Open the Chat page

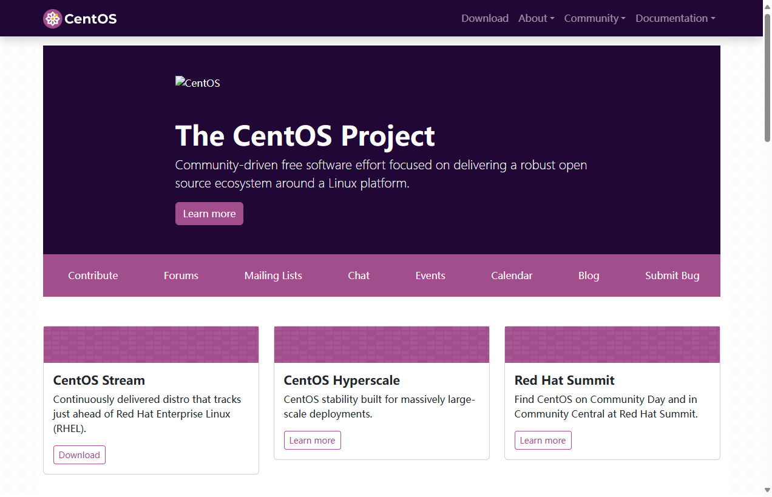click(358, 275)
